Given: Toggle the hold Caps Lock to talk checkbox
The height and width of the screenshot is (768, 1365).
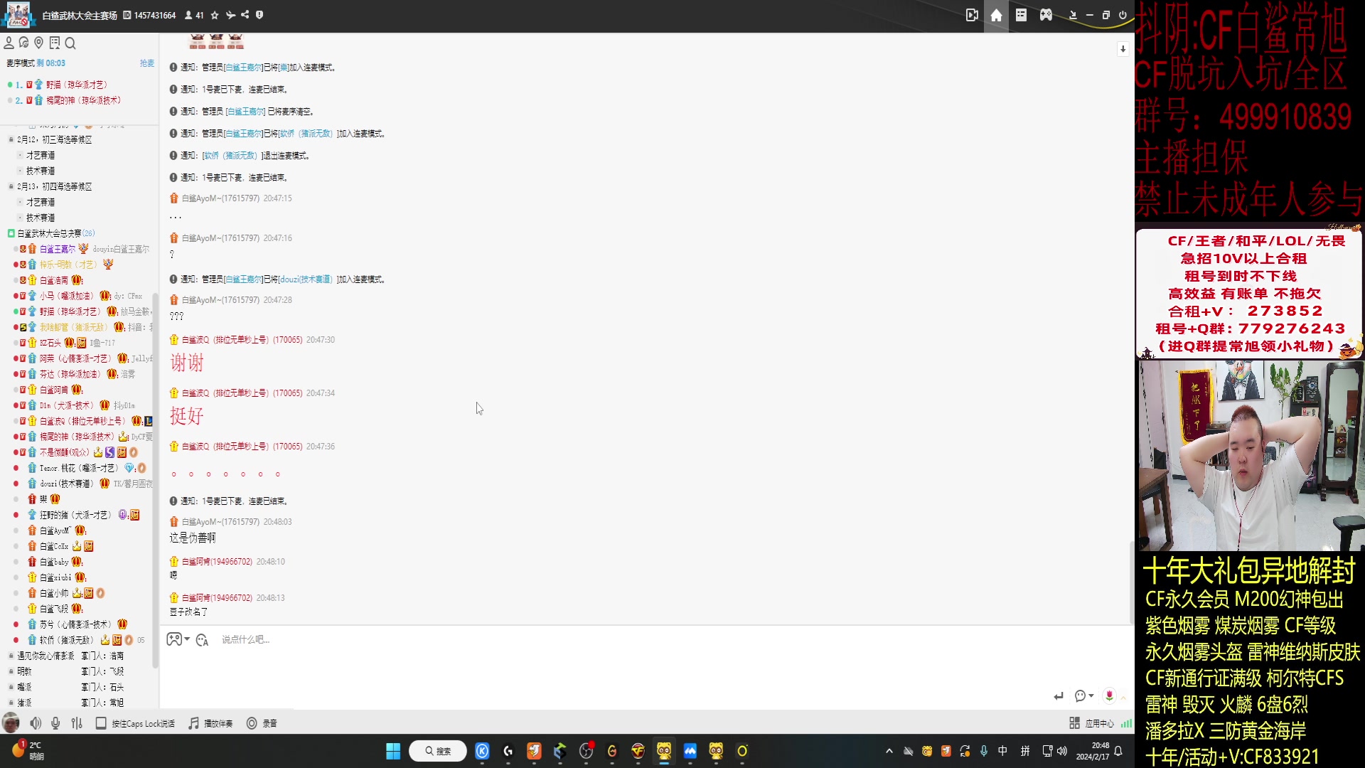Looking at the screenshot, I should pos(101,723).
